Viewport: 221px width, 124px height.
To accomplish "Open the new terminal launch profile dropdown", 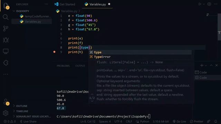I will tap(206, 65).
